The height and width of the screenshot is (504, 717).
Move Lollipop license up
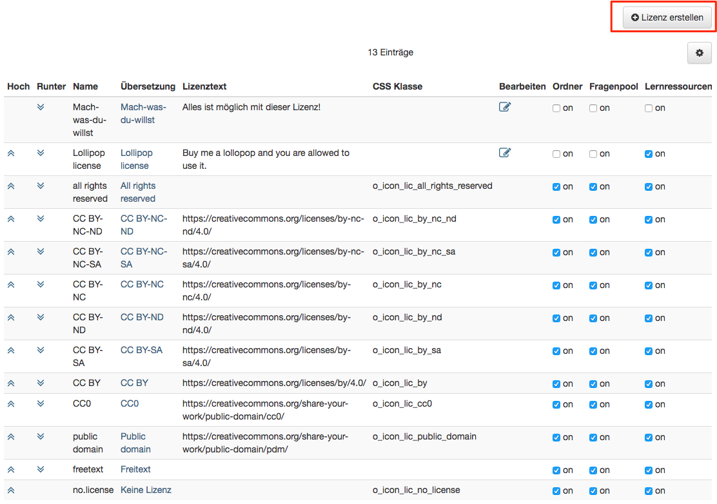pyautogui.click(x=11, y=153)
